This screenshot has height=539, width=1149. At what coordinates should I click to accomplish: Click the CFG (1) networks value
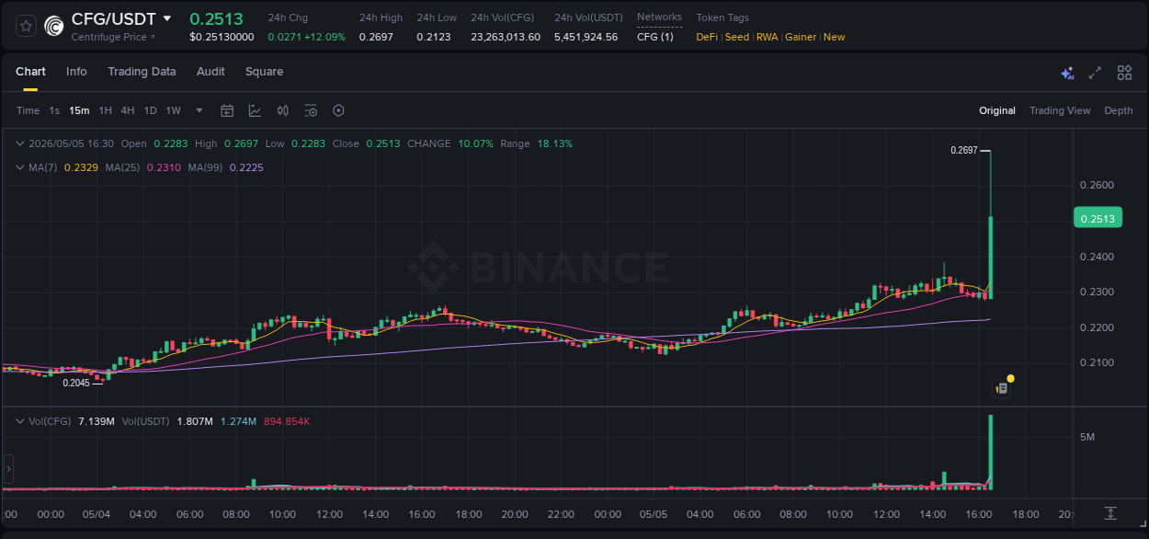pyautogui.click(x=654, y=37)
